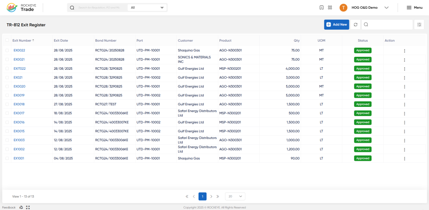Open the bookmark icon in header
This screenshot has height=210, width=429.
point(321,8)
